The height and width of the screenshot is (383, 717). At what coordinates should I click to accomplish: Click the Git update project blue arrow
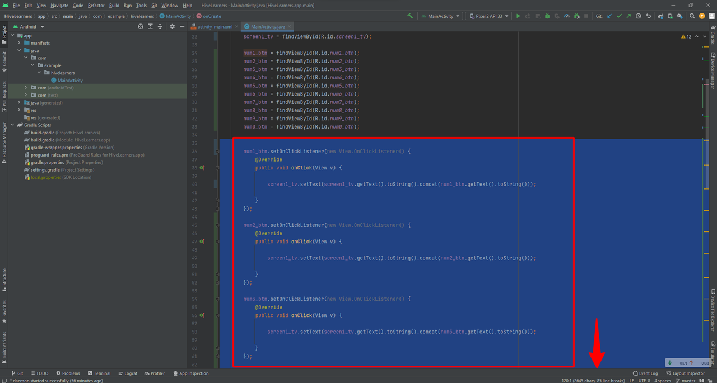tap(609, 16)
